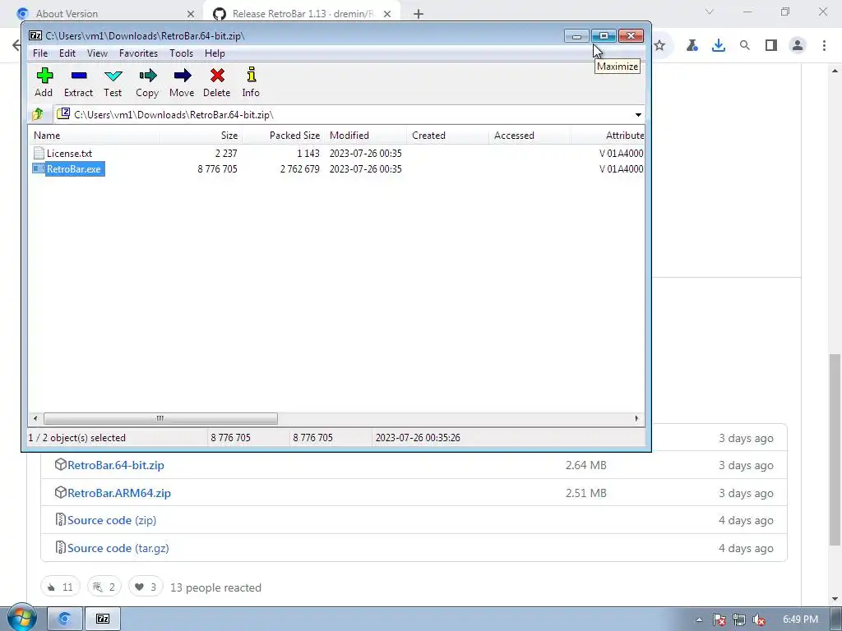842x631 pixels.
Task: Sort by the Packed Size column
Action: [283, 136]
